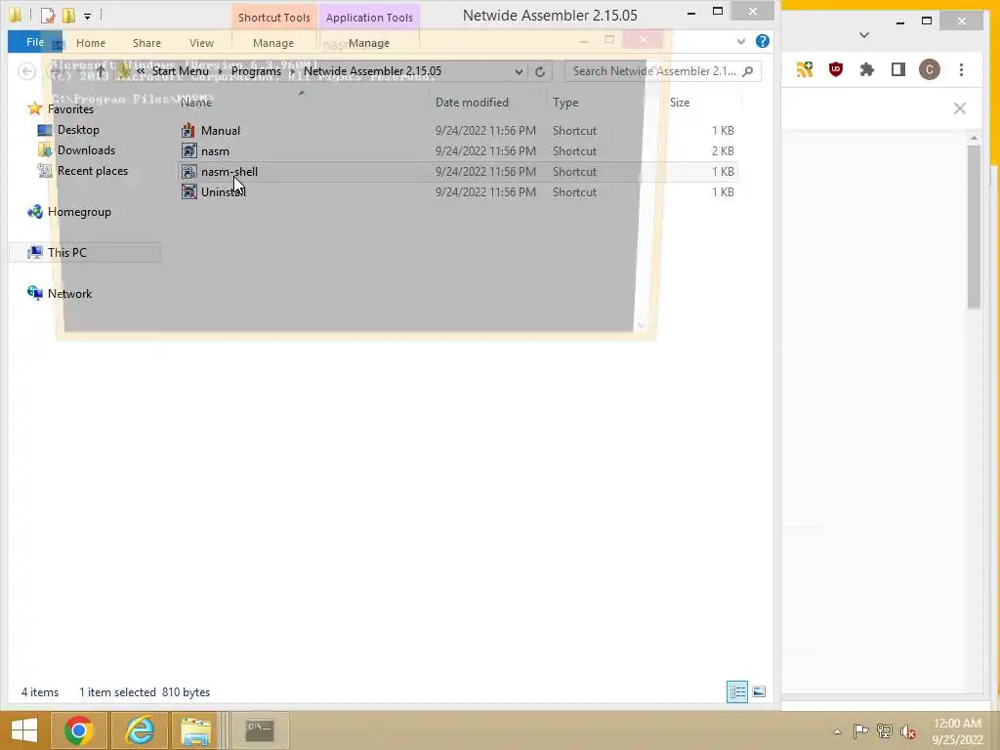Image resolution: width=1000 pixels, height=750 pixels.
Task: Click the Programs breadcrumb
Action: 256,71
